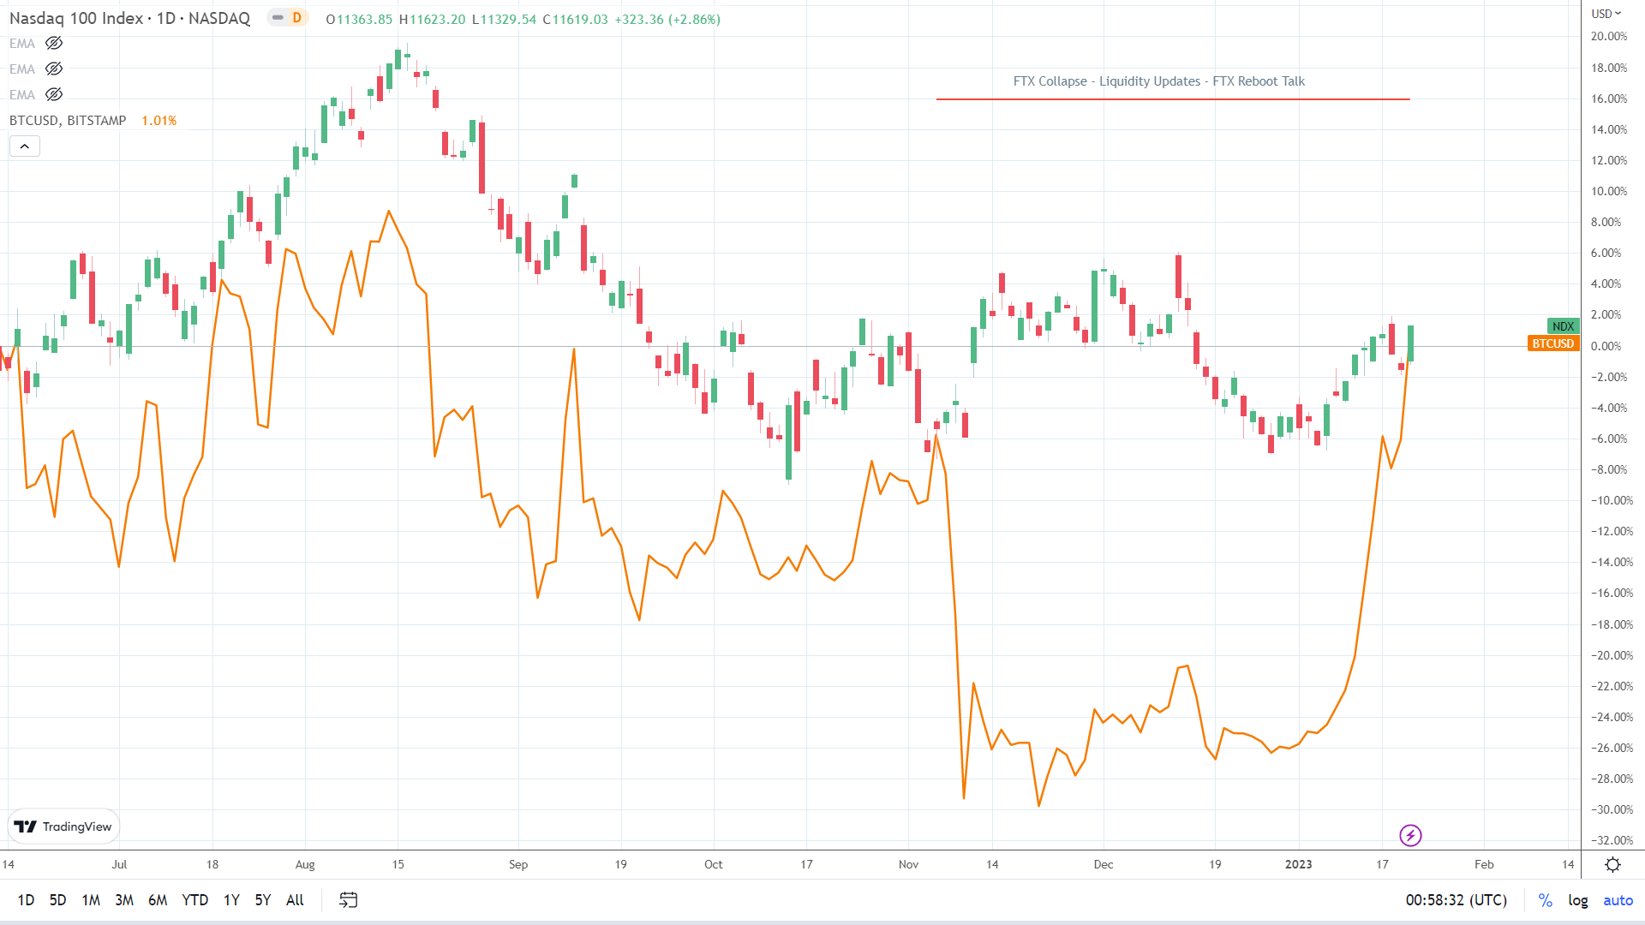This screenshot has width=1645, height=925.
Task: Toggle auto scale mode
Action: 1618,900
